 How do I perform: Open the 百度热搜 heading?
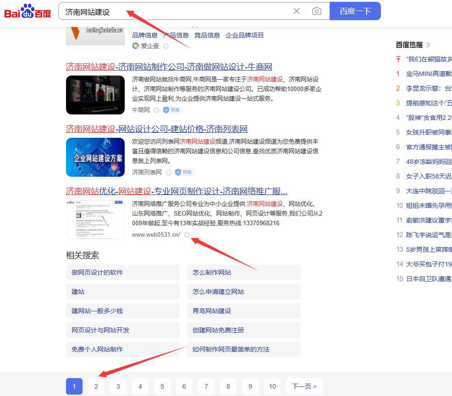pyautogui.click(x=409, y=45)
